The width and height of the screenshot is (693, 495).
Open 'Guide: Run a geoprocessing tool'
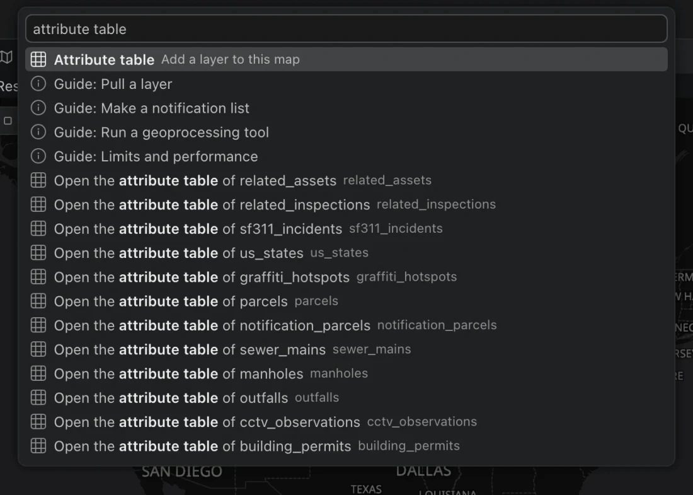click(x=346, y=132)
